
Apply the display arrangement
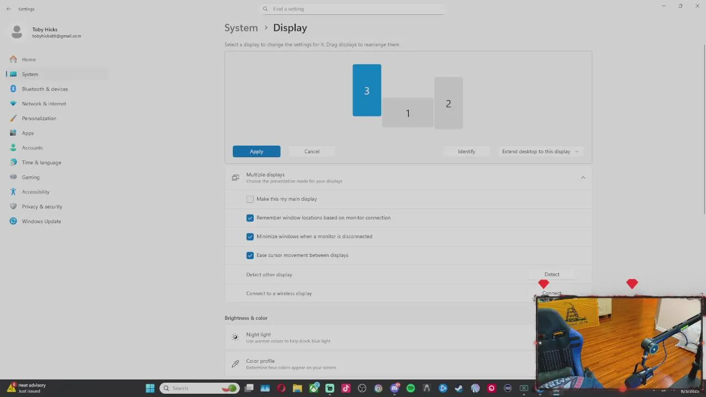click(256, 151)
